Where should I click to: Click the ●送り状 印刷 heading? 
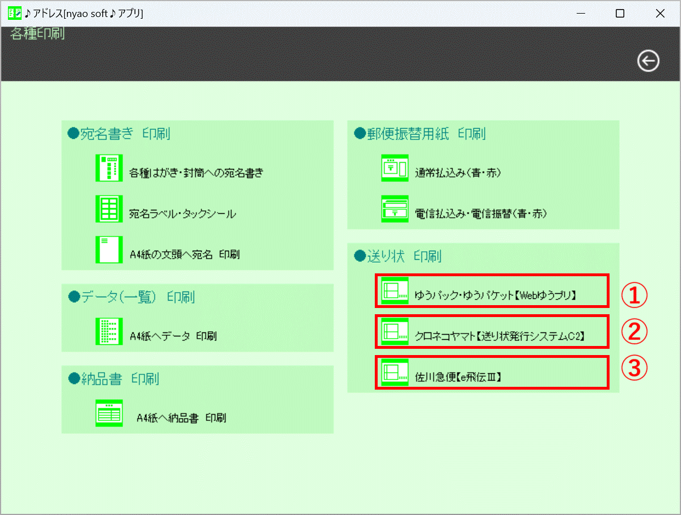pyautogui.click(x=397, y=256)
